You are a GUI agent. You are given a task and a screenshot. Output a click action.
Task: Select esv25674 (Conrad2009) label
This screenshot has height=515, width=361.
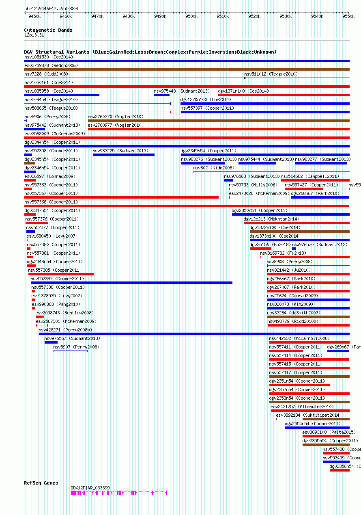click(x=293, y=296)
